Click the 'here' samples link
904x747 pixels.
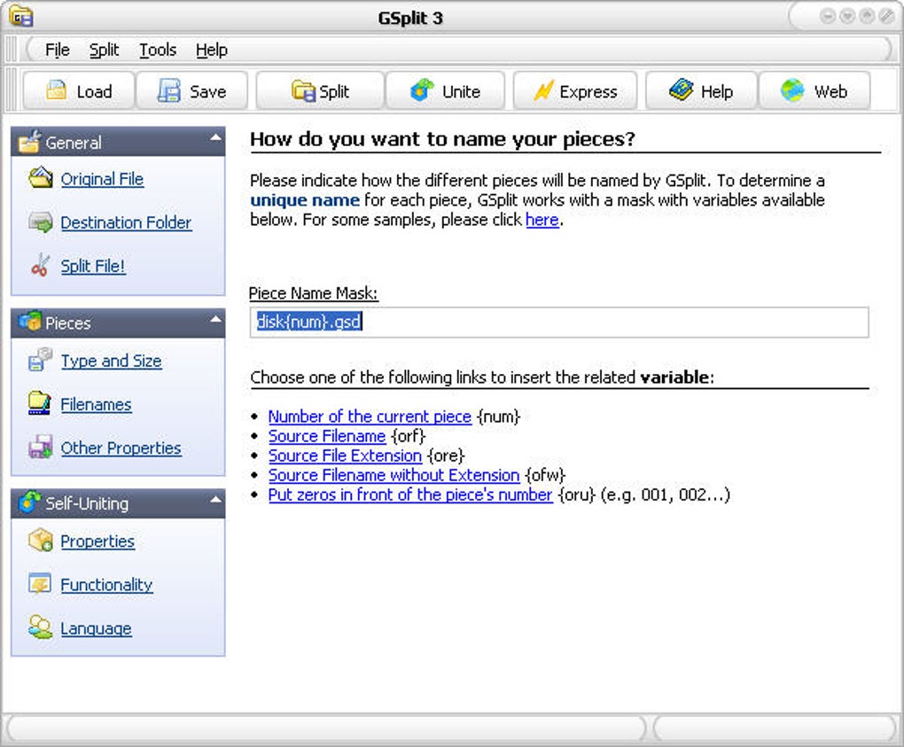[x=542, y=220]
